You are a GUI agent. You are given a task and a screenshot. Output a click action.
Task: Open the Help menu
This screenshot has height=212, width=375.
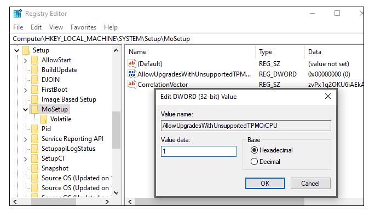111,27
